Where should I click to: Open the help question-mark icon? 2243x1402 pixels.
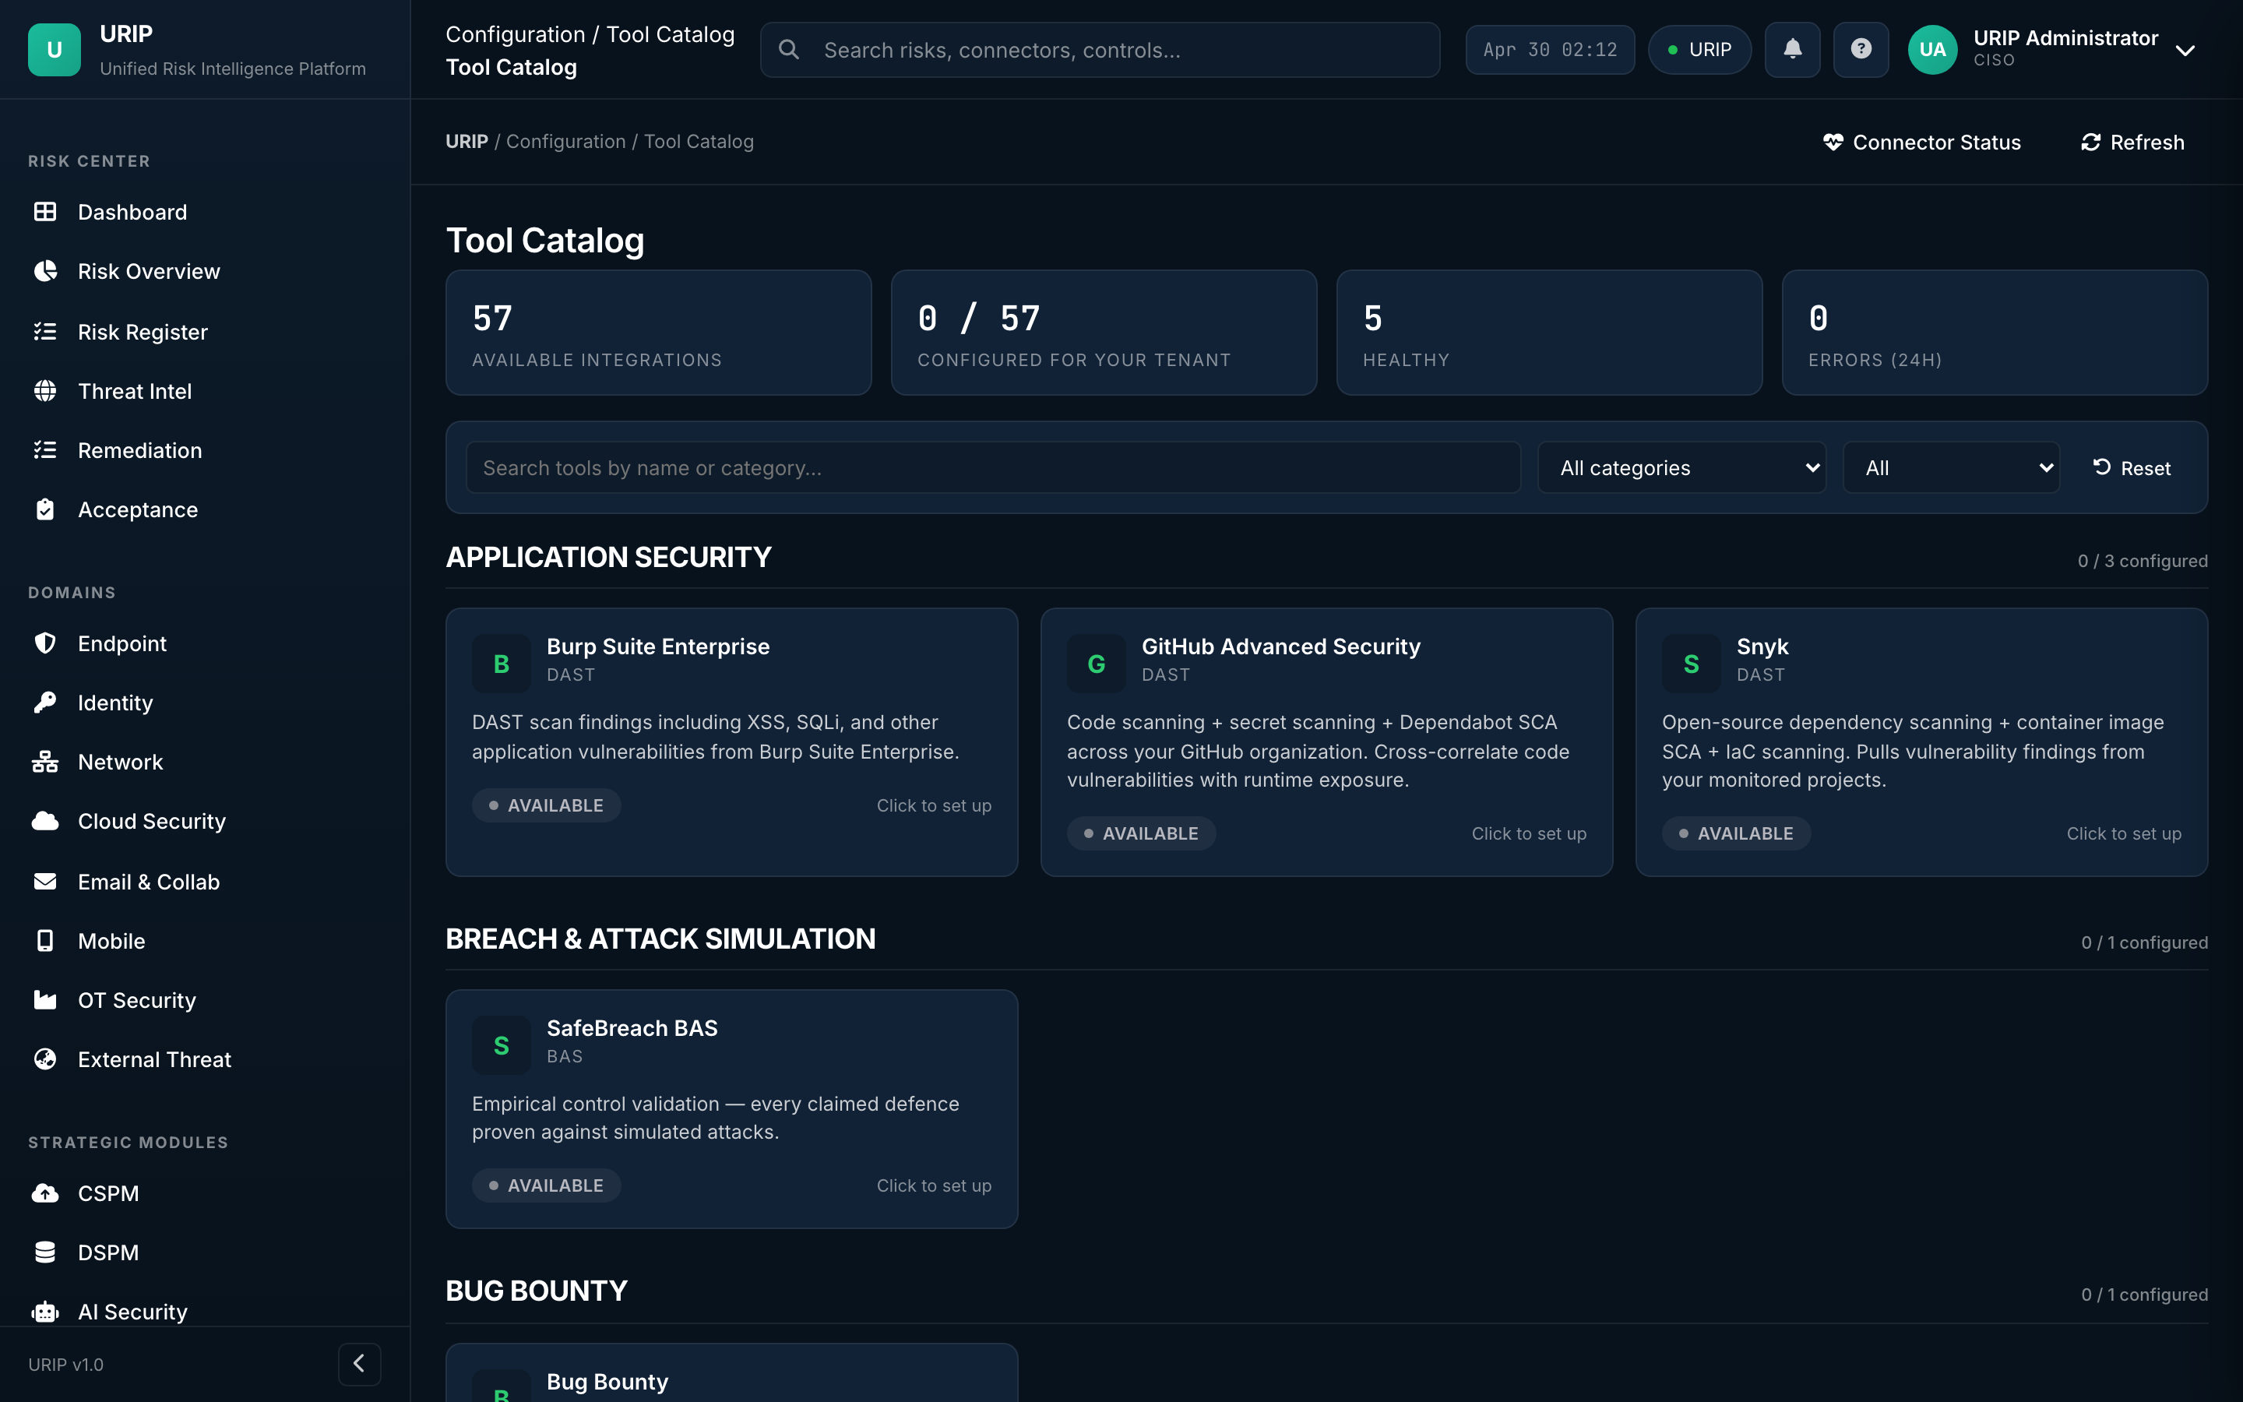[x=1861, y=49]
